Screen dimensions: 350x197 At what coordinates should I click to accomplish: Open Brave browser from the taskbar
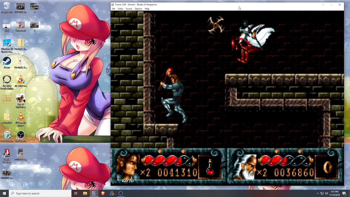[x=103, y=193]
